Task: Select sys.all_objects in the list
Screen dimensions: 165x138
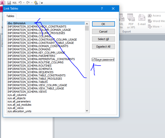Action: [x=46, y=98]
